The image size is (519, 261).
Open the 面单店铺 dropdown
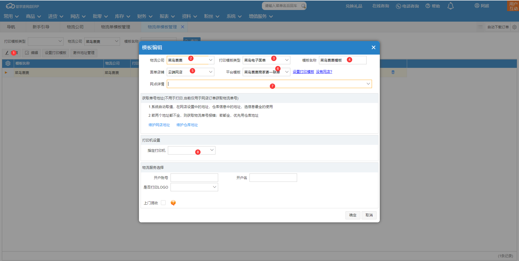pos(211,72)
